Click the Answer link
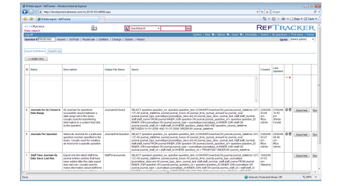This screenshot has height=186, width=338. pyautogui.click(x=61, y=39)
